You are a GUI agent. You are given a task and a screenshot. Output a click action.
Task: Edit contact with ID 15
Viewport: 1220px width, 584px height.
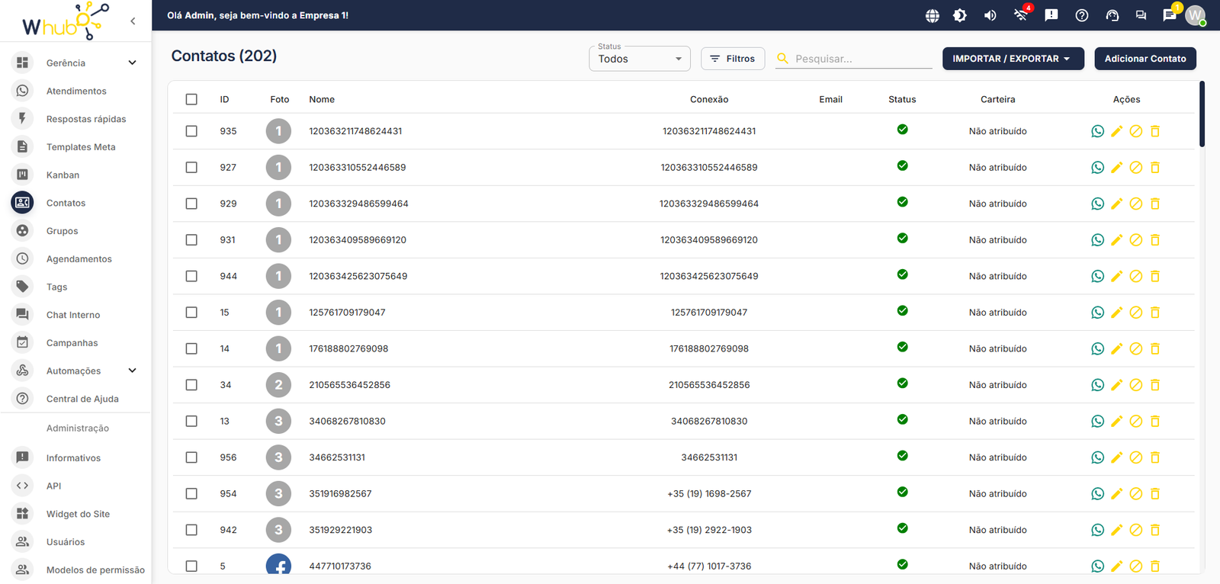click(1116, 313)
